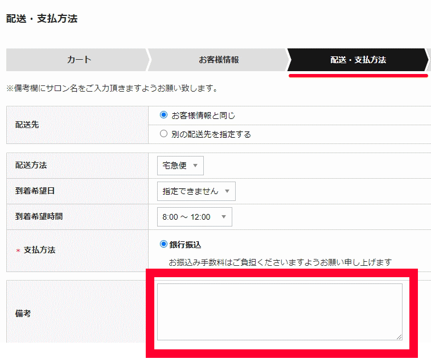The height and width of the screenshot is (358, 431).
Task: Go back to the カート step
Action: [79, 60]
